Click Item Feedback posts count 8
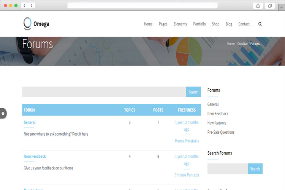Image resolution: width=285 pixels, height=190 pixels. point(158,156)
